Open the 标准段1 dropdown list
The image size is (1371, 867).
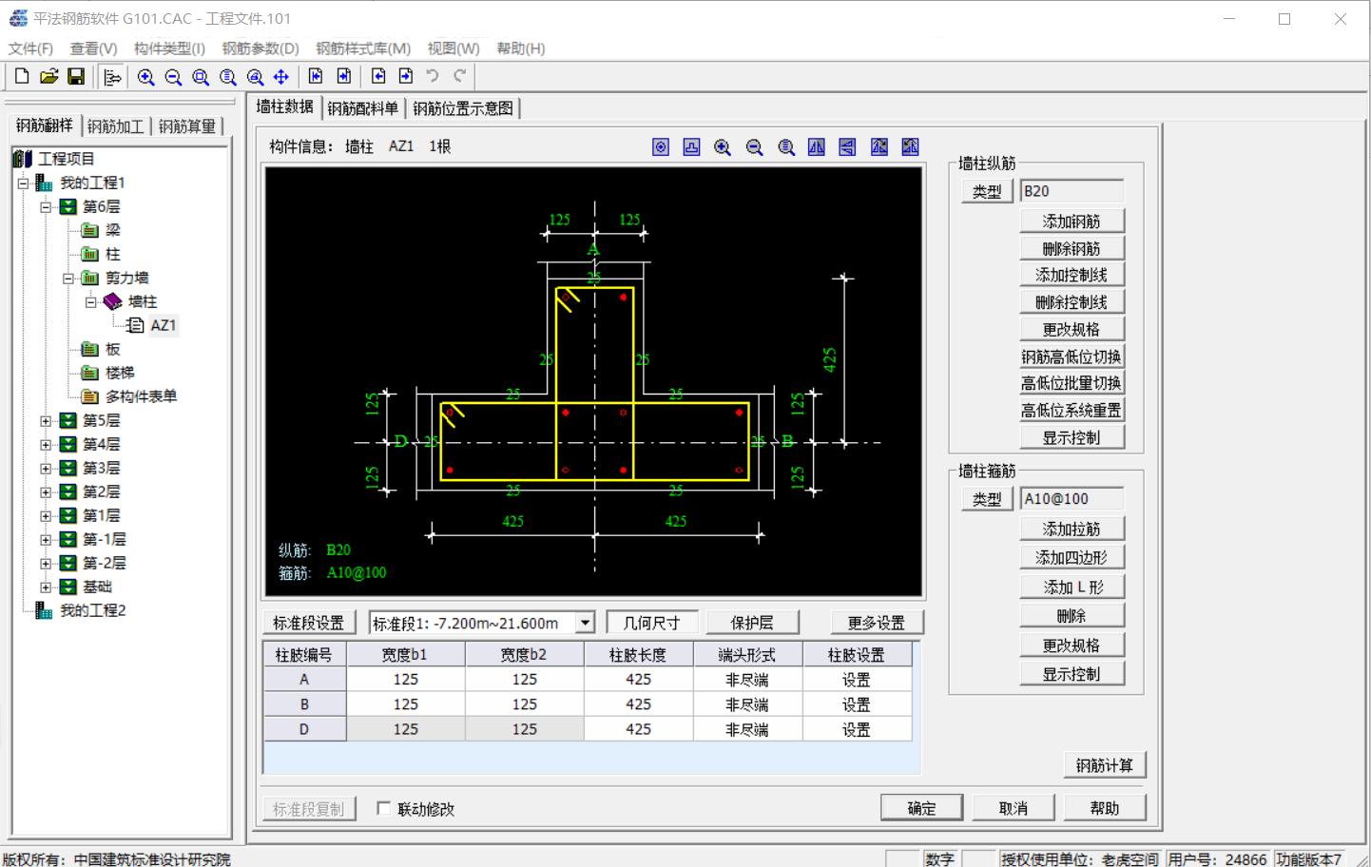(584, 622)
